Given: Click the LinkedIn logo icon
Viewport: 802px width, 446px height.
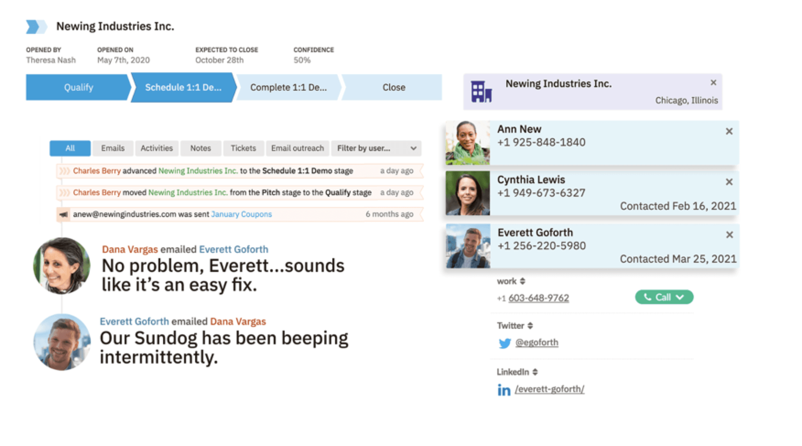Looking at the screenshot, I should click(504, 390).
